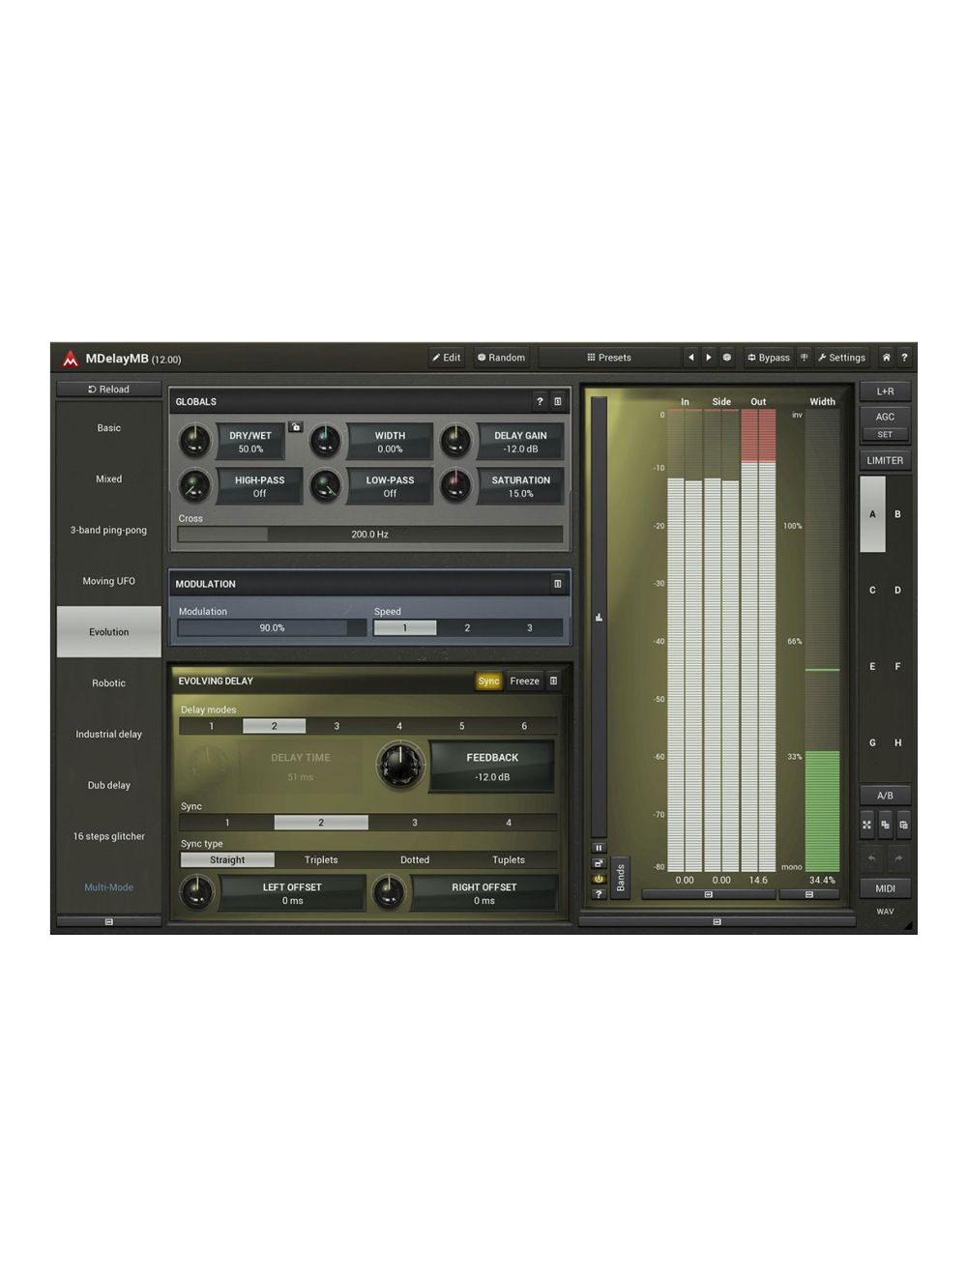
Task: Click the Cross frequency slider
Action: click(369, 535)
